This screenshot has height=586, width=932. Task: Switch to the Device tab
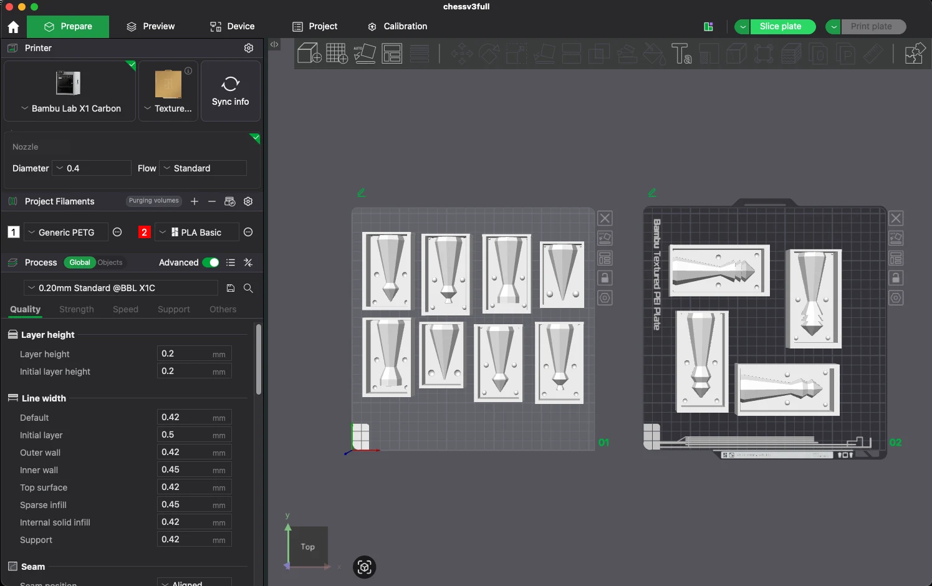pyautogui.click(x=233, y=26)
